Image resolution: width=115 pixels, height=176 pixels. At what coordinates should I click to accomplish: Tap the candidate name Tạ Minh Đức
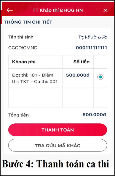tap(92, 37)
